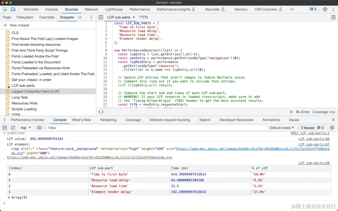Click the issues counter badge in top toolbar
338x211 pixels.
(313, 9)
